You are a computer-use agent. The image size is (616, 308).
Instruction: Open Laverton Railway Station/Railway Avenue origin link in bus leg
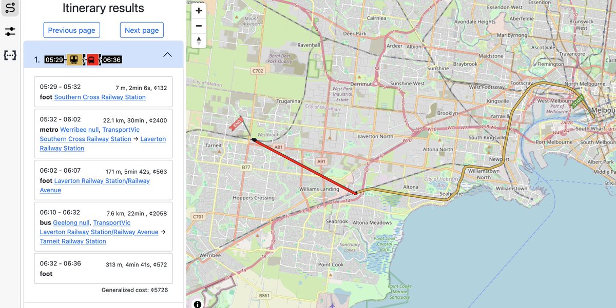pyautogui.click(x=99, y=232)
